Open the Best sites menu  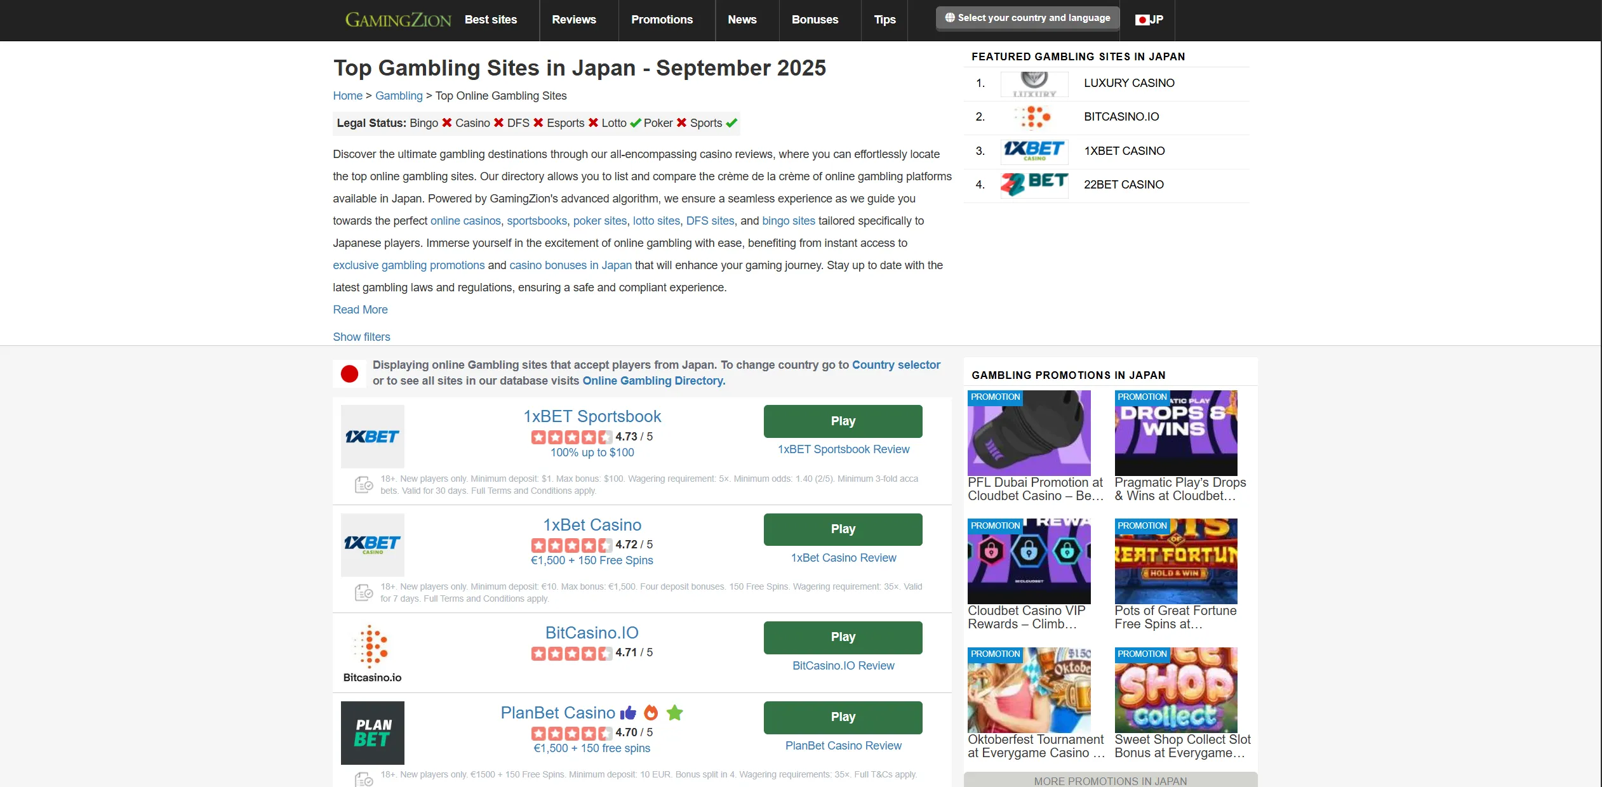coord(491,20)
